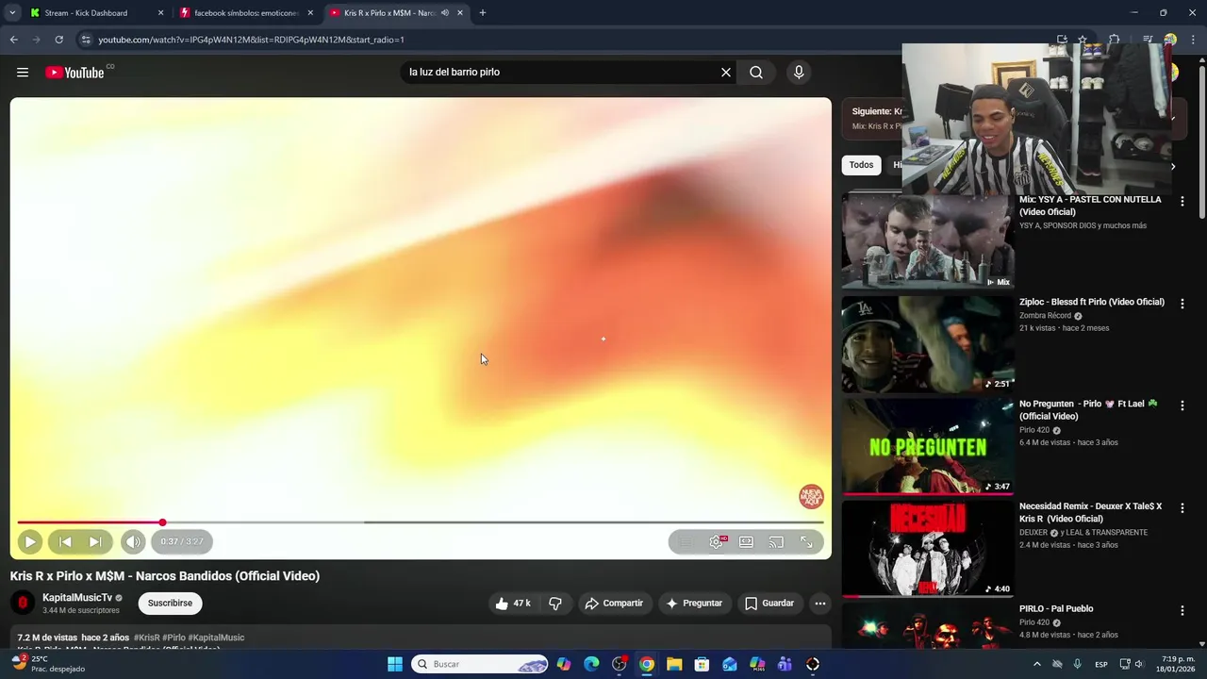Toggle the player chapters/list icon
The height and width of the screenshot is (679, 1207).
tap(686, 541)
